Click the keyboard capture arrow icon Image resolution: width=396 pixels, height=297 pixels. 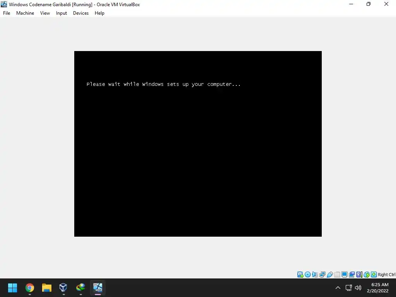pos(374,275)
